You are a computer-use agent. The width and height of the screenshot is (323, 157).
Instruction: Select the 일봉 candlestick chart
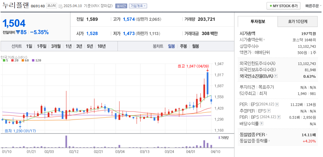click(x=171, y=46)
